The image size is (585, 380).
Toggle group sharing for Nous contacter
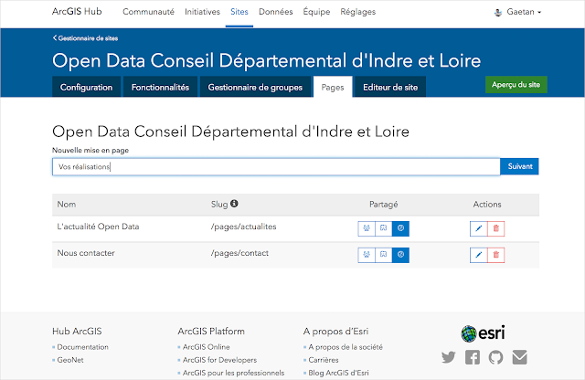366,255
